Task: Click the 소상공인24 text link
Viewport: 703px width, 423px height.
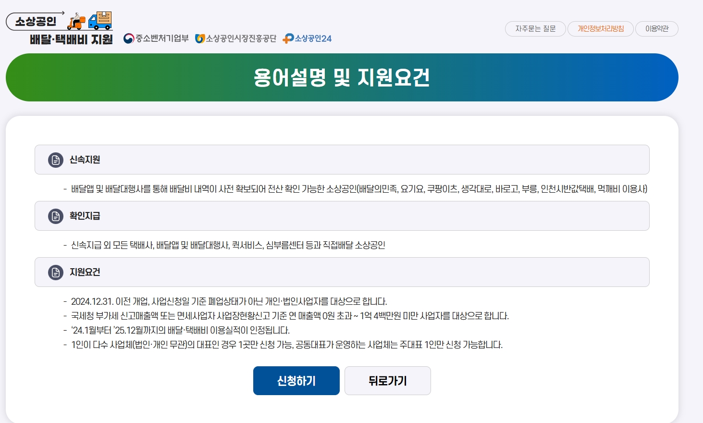Action: pos(312,38)
